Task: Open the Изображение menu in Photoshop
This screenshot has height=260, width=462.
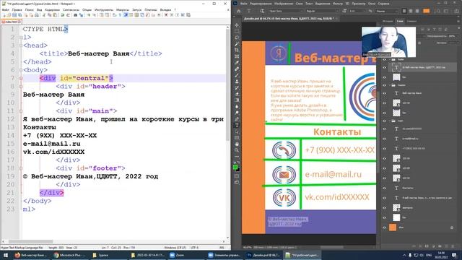Action: [x=284, y=4]
